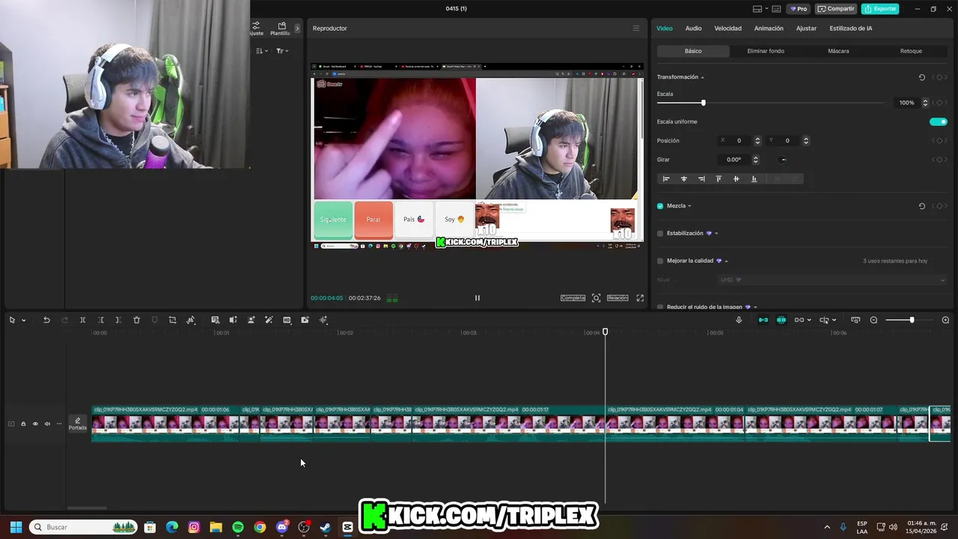
Task: Pause playback in the Reproductor
Action: tap(477, 298)
